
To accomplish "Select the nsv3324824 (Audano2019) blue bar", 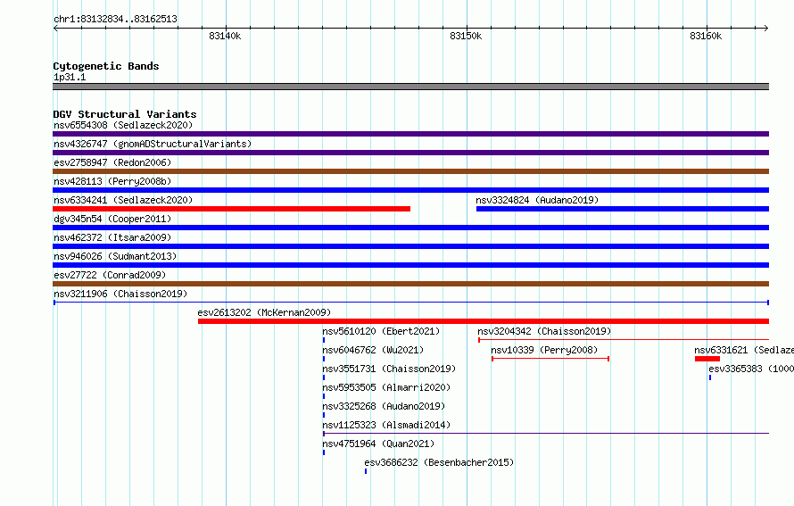I will 623,209.
